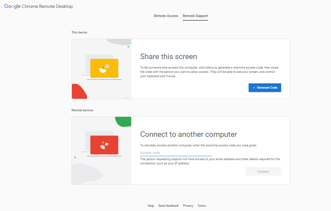Select the Remote Support tab
Image resolution: width=331 pixels, height=211 pixels.
coord(195,16)
